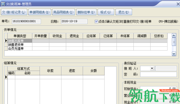Click the 开单数量 column header
The image size is (180, 104).
coord(41,36)
